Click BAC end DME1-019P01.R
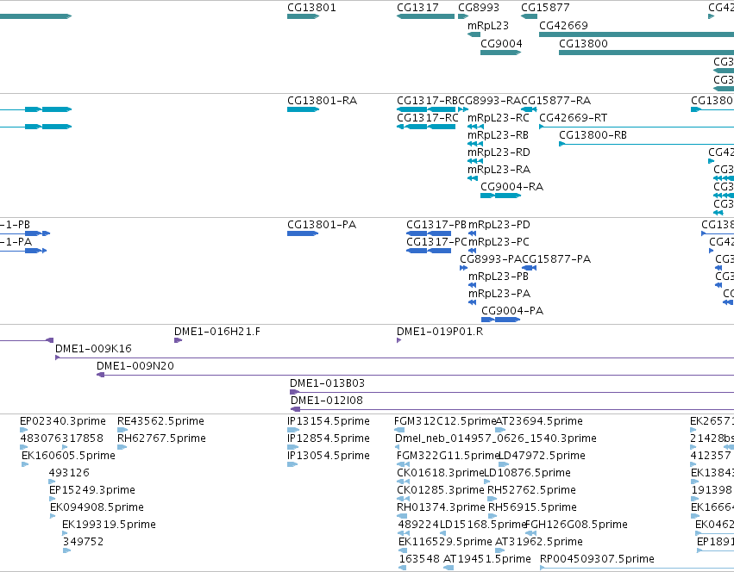The height and width of the screenshot is (572, 734). click(x=398, y=340)
